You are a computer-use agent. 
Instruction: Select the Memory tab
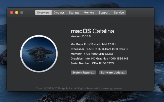click(x=89, y=12)
